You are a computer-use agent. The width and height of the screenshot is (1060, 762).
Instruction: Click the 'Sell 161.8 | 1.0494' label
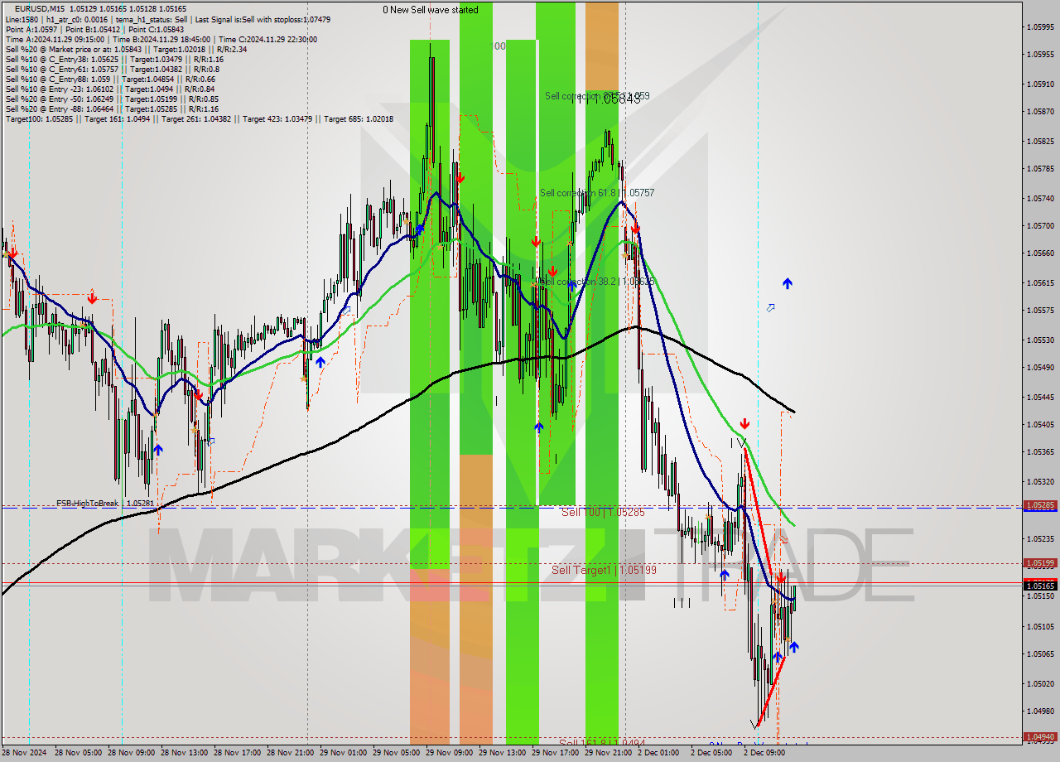[601, 743]
